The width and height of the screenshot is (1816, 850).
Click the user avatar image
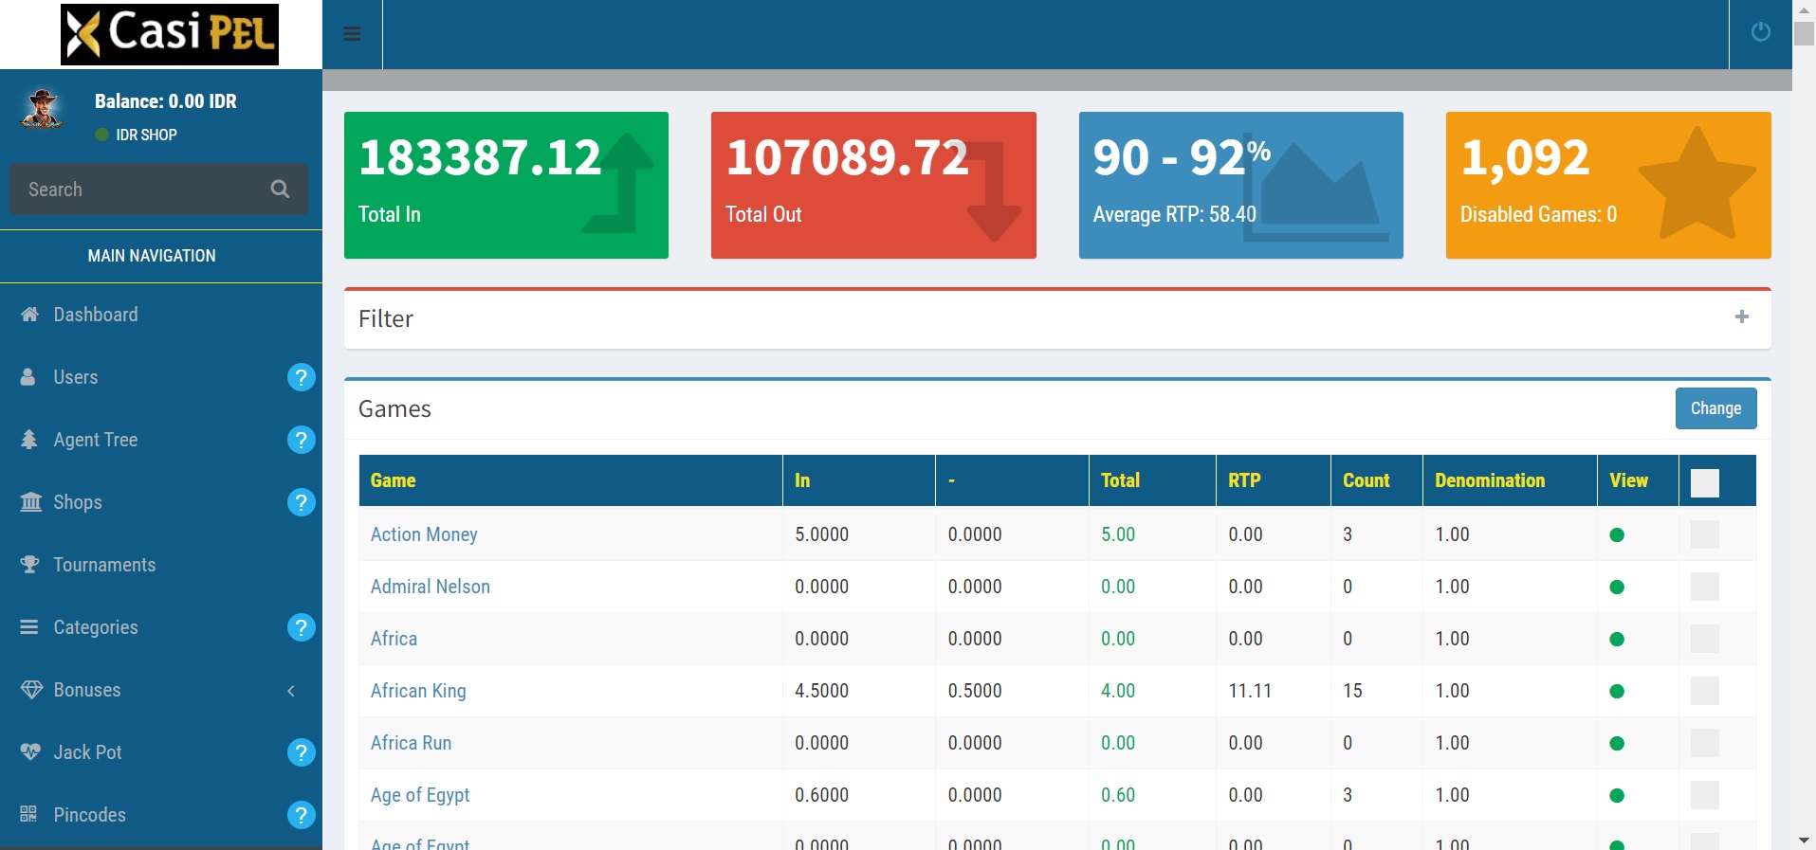coord(42,109)
